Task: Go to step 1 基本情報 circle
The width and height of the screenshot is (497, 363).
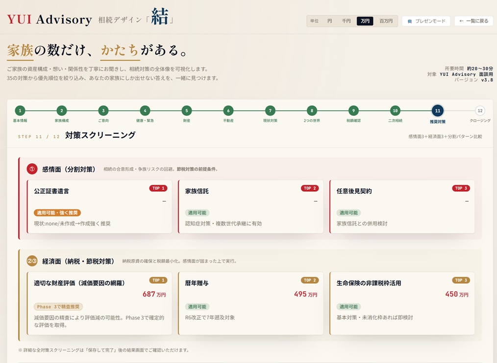Action: click(20, 111)
